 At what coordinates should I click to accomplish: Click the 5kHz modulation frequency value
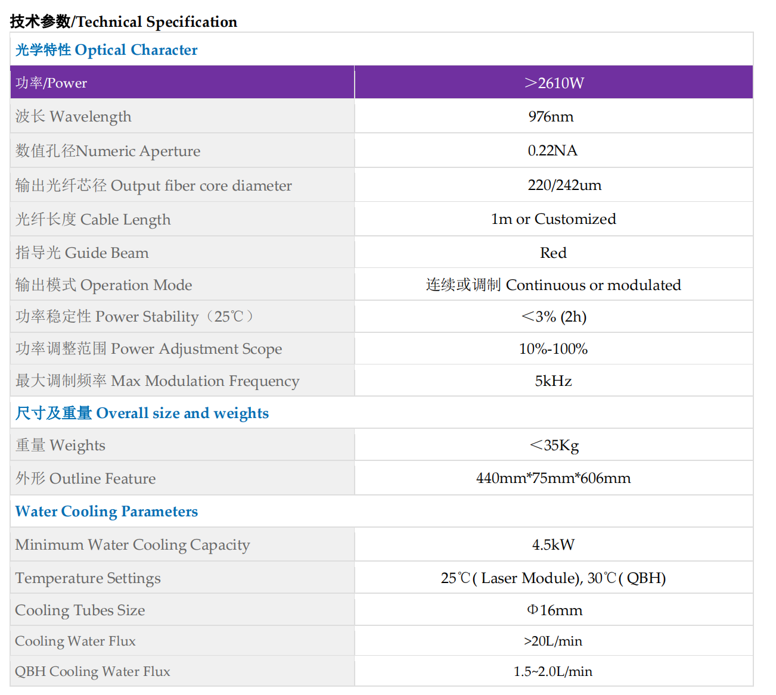553,381
